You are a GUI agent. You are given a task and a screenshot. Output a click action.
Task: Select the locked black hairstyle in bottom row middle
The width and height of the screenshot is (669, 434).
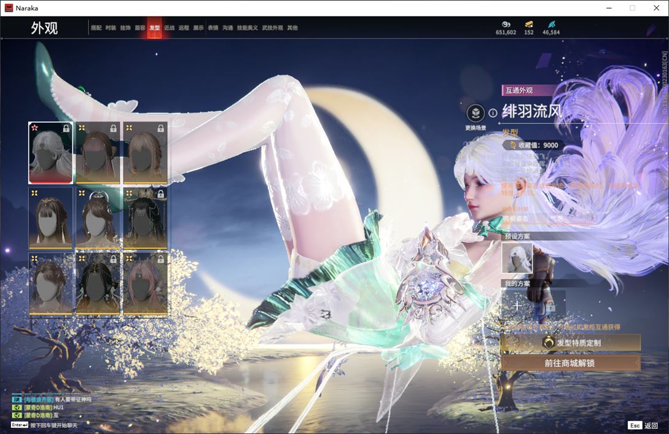[x=98, y=284]
